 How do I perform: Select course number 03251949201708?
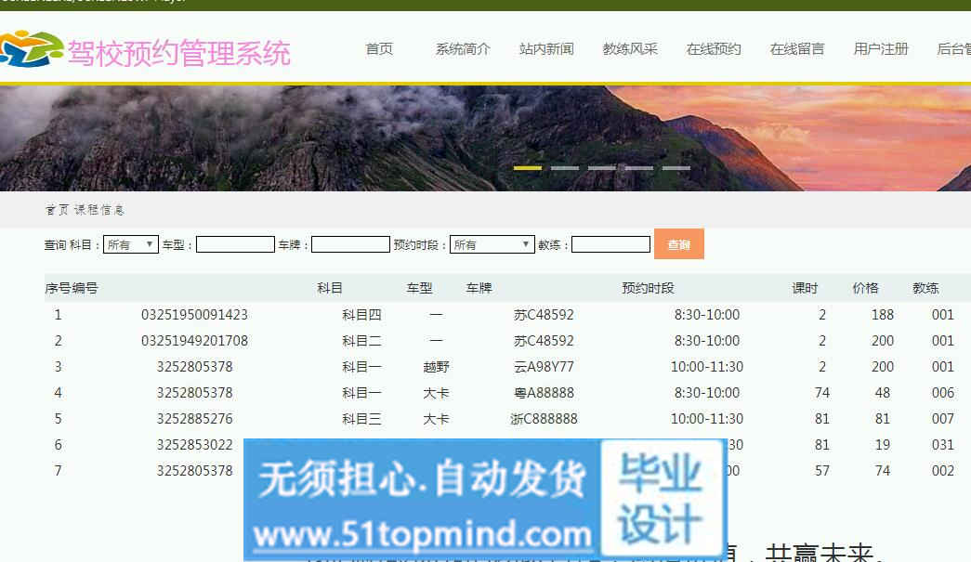tap(194, 340)
